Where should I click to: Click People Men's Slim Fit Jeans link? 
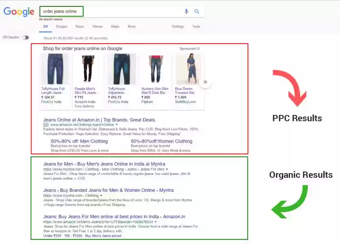(x=85, y=91)
